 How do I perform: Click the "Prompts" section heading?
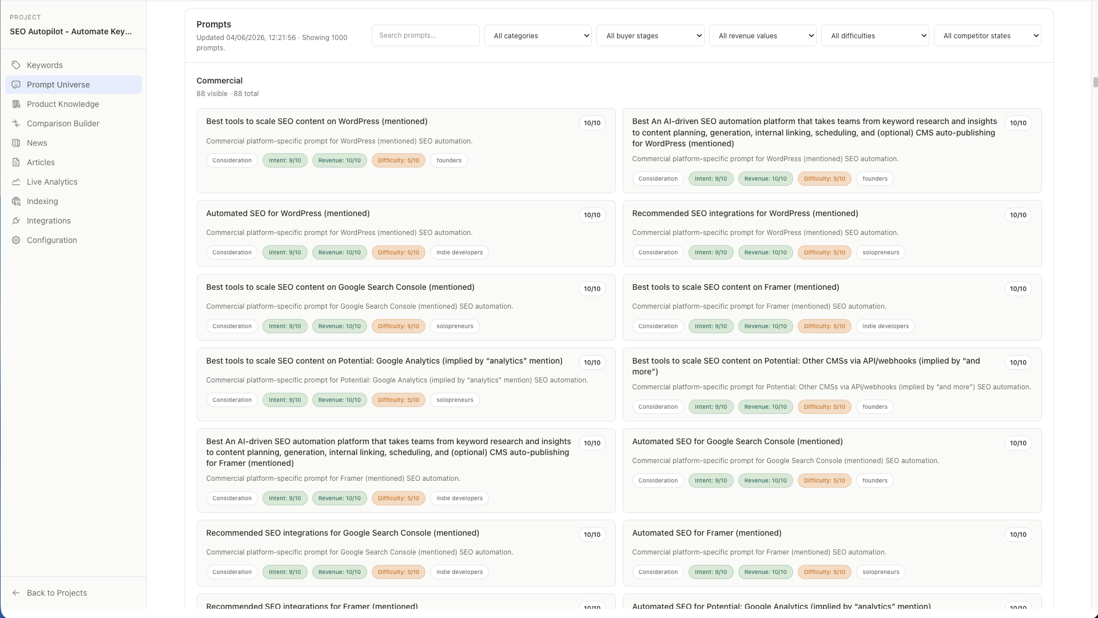(x=214, y=25)
